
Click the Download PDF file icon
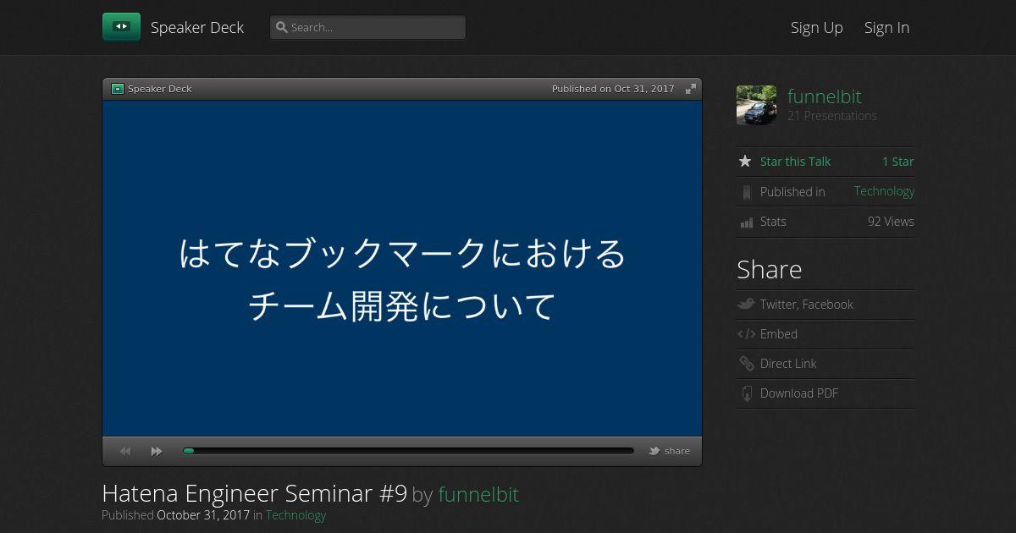click(x=746, y=393)
